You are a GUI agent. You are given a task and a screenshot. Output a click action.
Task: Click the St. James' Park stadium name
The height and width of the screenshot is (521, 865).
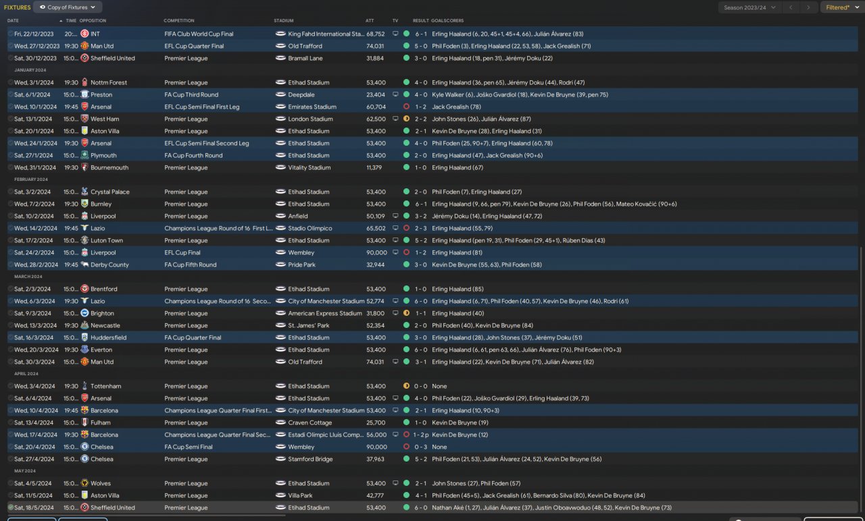point(308,325)
